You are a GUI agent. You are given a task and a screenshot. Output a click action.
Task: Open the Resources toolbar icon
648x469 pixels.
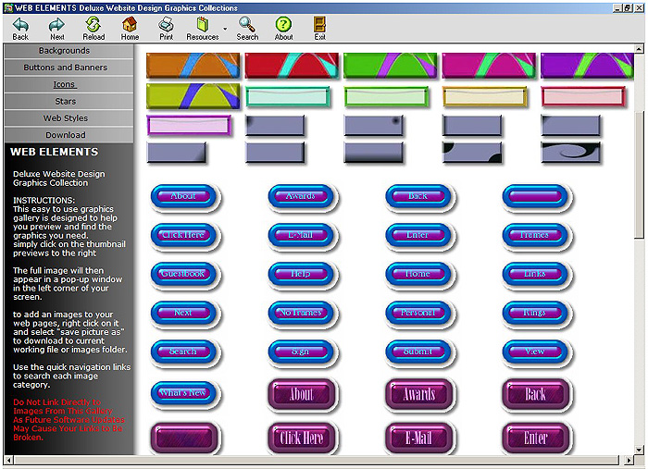pos(202,29)
